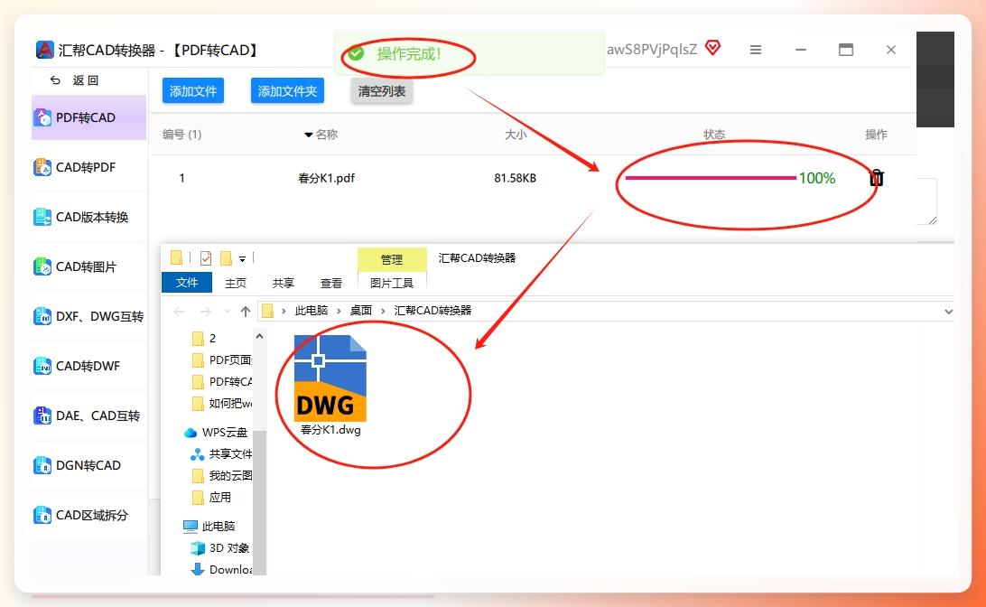Open the 春分K1.dwg file thumbnail
This screenshot has width=986, height=607.
click(330, 378)
